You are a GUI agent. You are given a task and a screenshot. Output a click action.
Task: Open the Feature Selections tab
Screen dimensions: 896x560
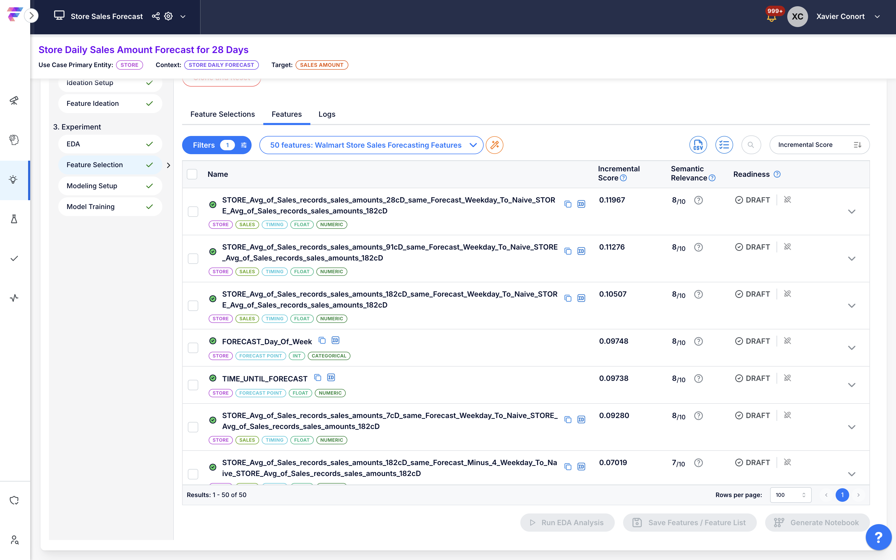point(223,114)
